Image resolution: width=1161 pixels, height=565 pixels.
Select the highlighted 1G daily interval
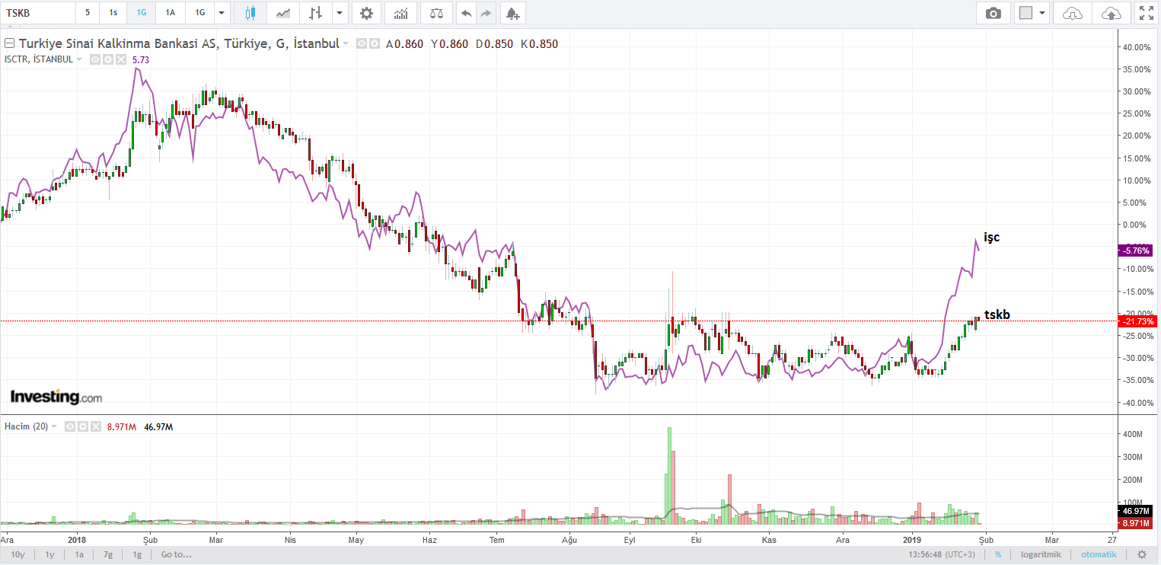142,13
